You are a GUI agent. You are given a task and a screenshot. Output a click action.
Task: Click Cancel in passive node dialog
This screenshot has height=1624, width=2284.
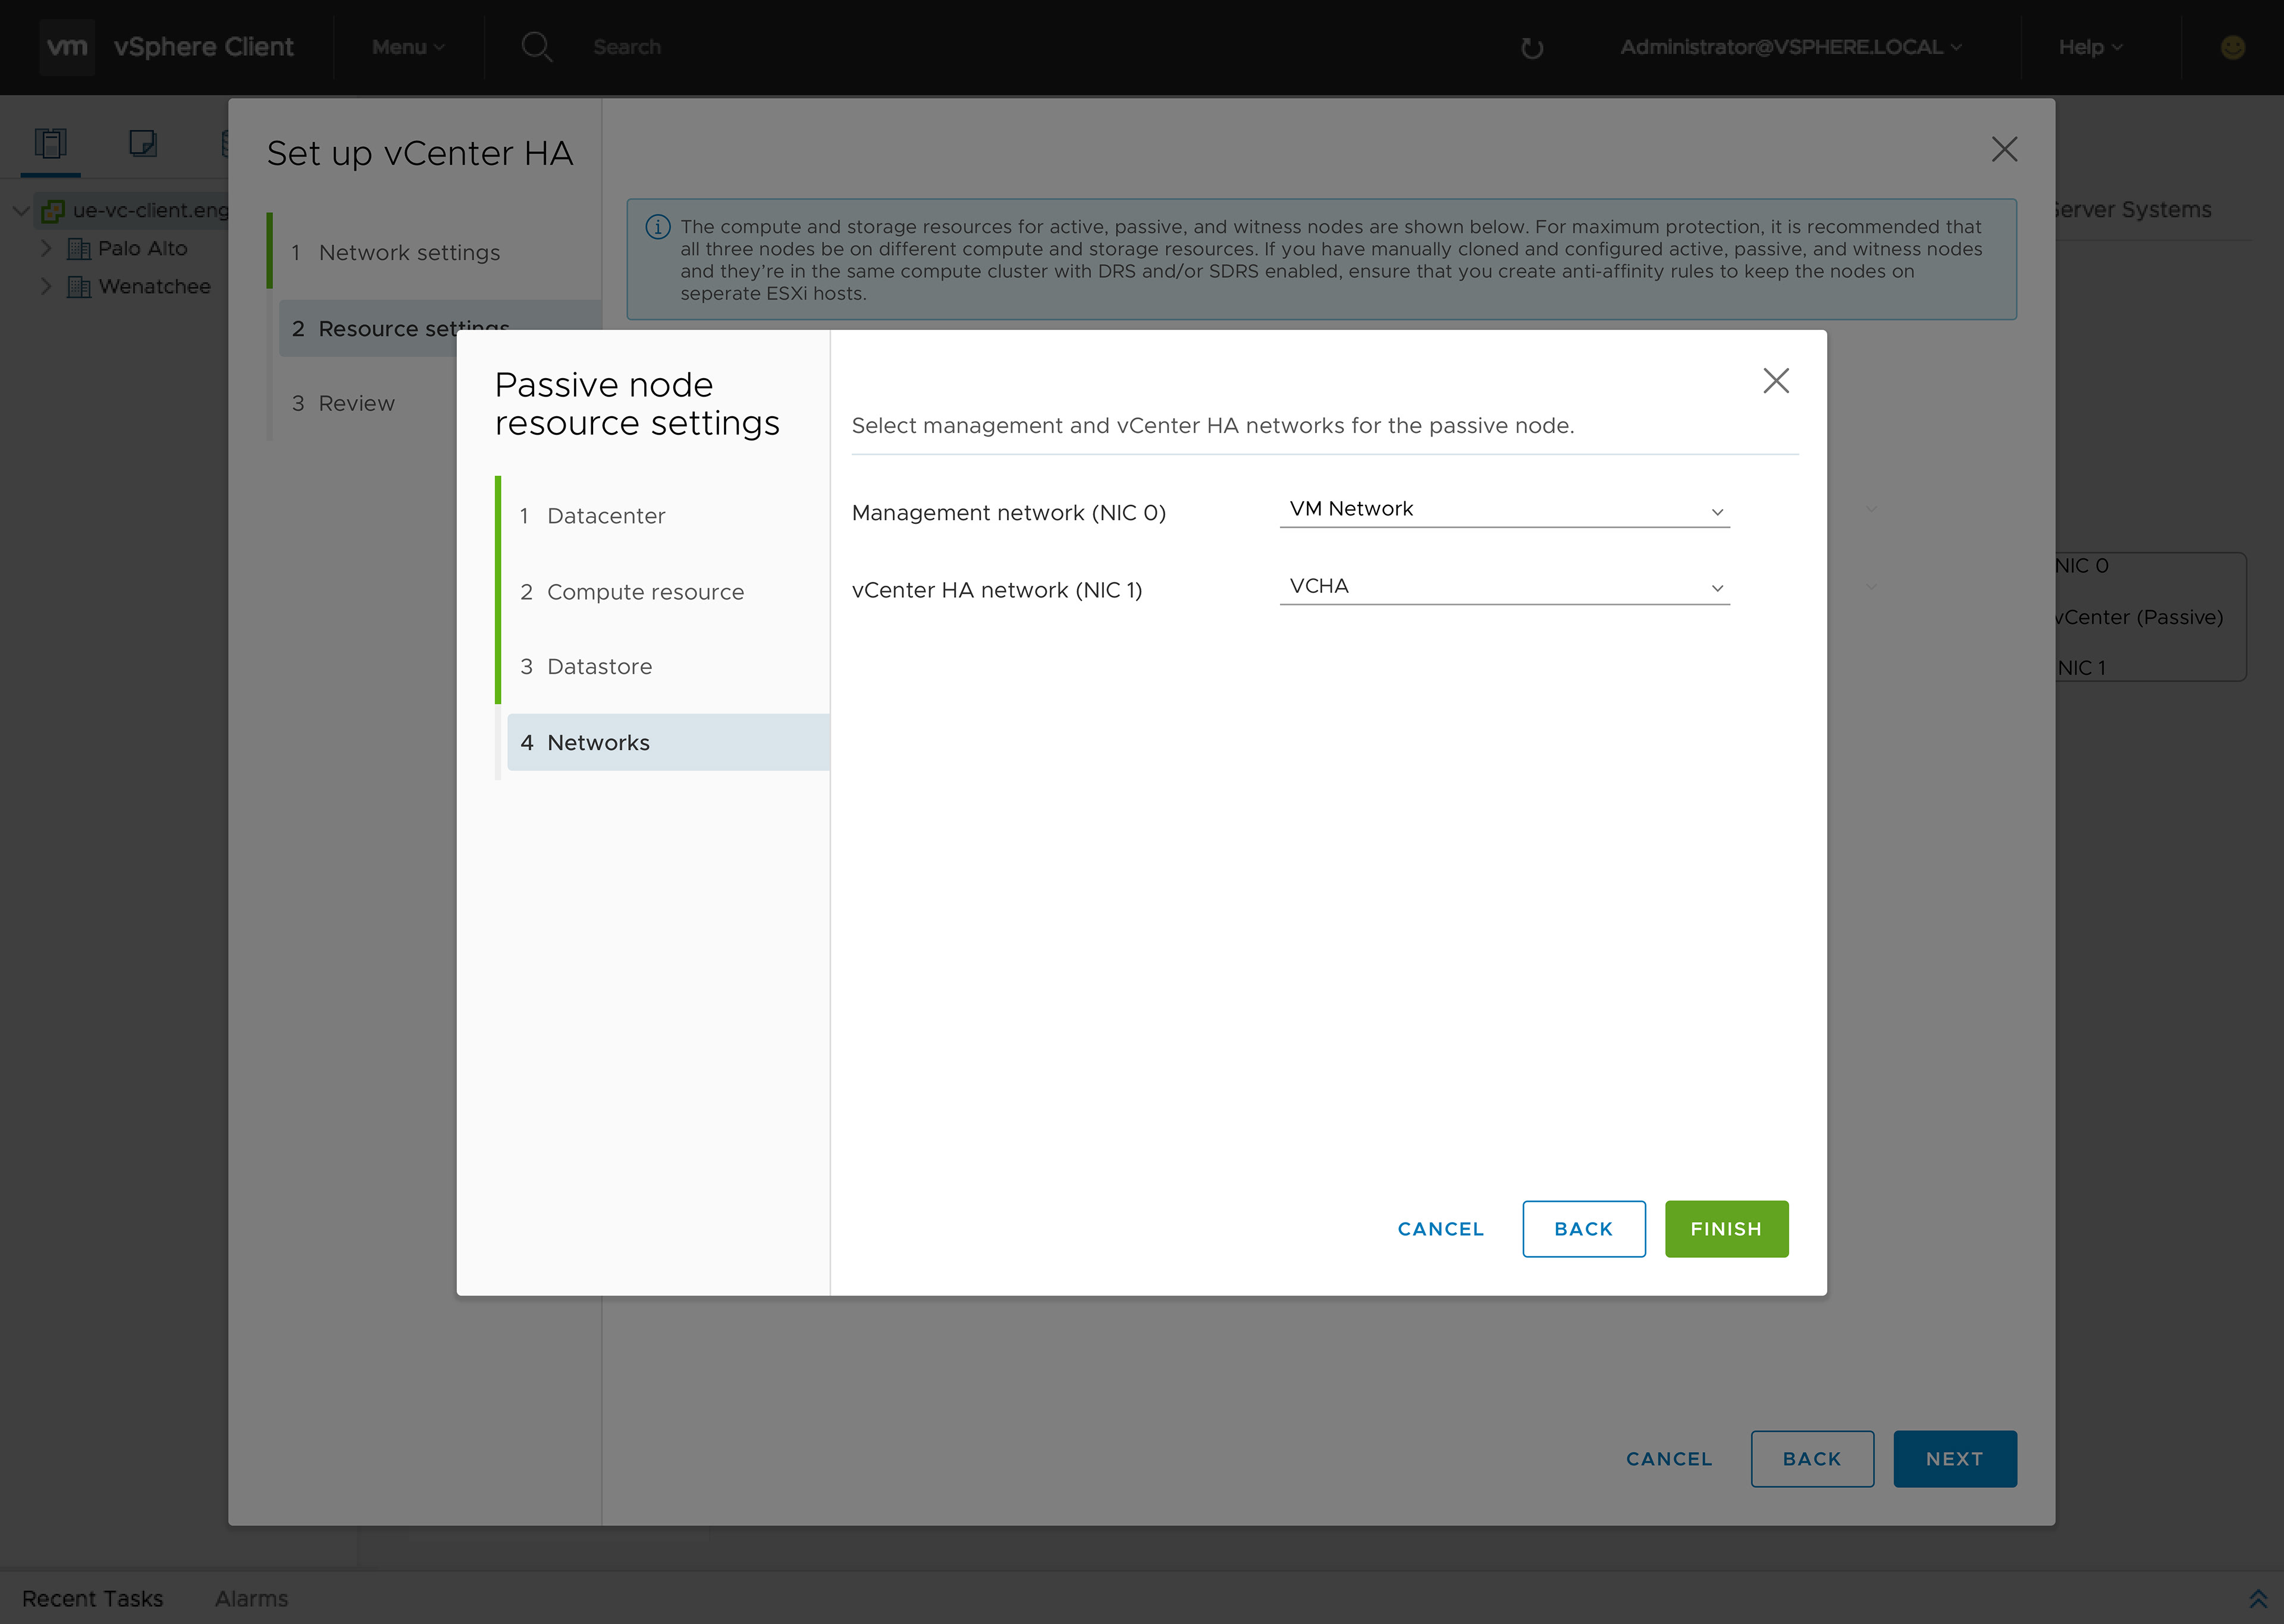point(1440,1229)
